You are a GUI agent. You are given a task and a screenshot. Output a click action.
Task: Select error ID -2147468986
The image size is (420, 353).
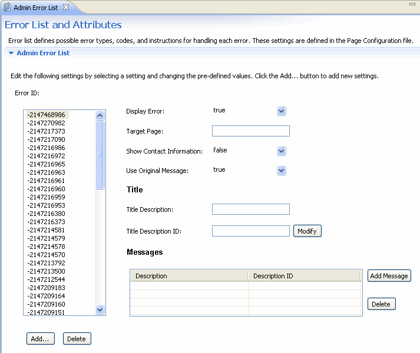point(47,115)
